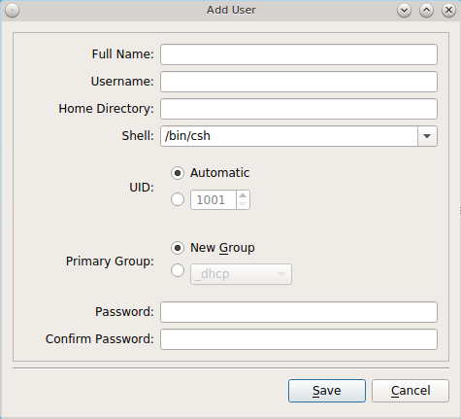Click the Cancel button
This screenshot has width=461, height=419.
tap(411, 391)
